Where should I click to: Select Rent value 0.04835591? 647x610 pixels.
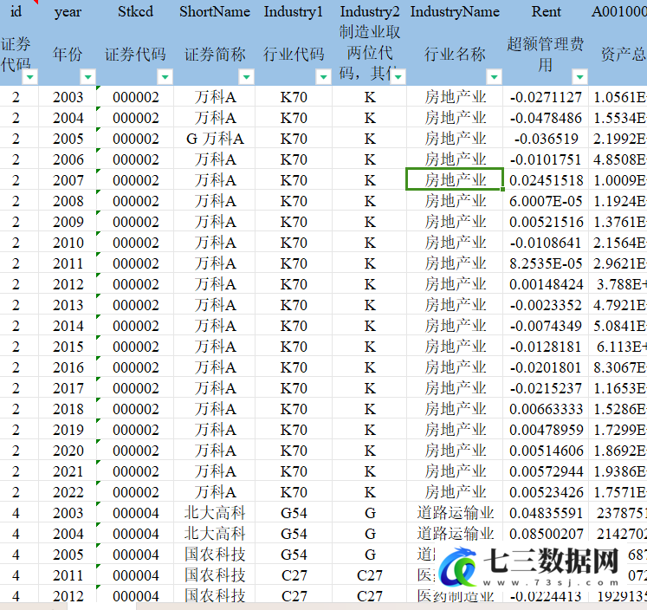tap(546, 513)
